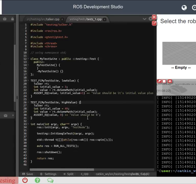This screenshot has width=196, height=184.
Task: Click the '-- Empty --' label
Action: pyautogui.click(x=181, y=68)
